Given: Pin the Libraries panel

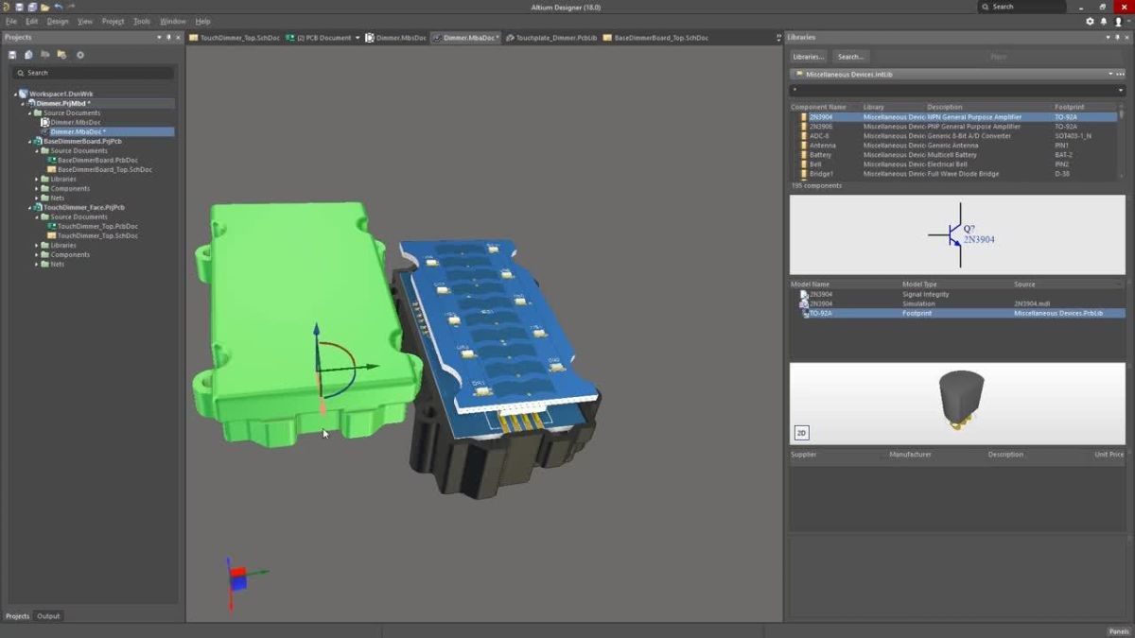Looking at the screenshot, I should (1118, 37).
